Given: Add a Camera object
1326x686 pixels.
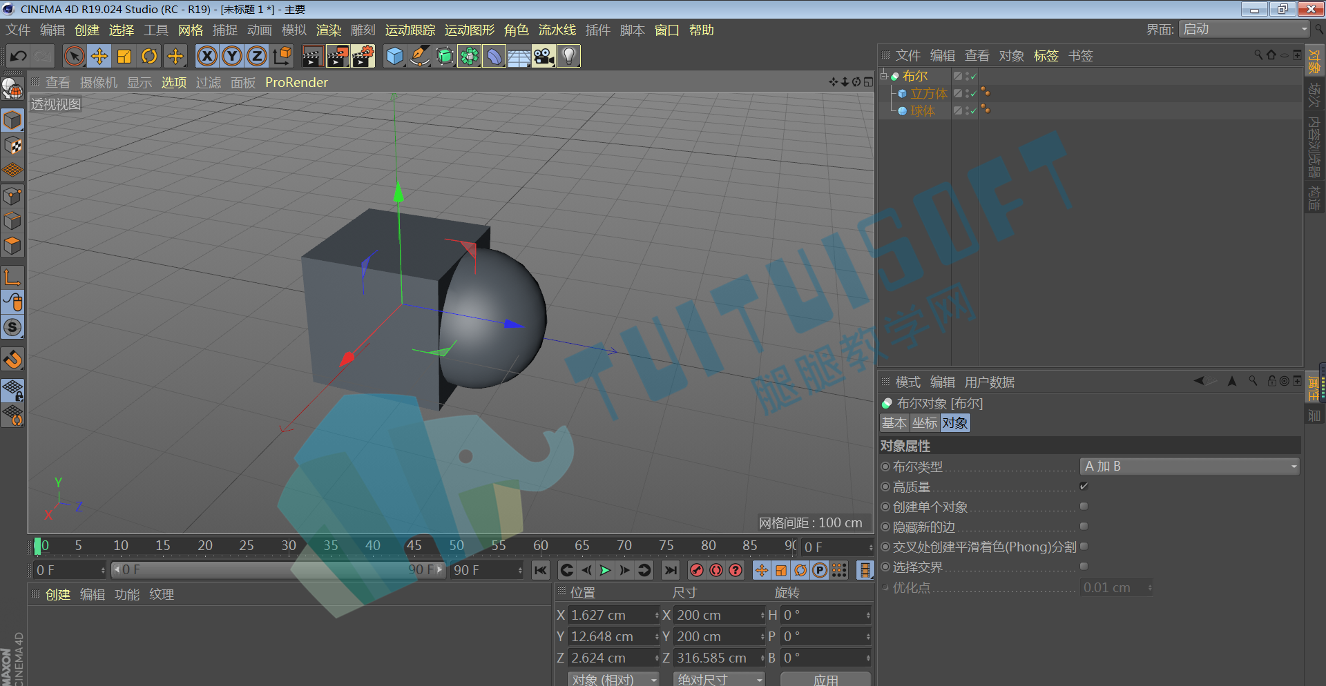Looking at the screenshot, I should point(544,56).
